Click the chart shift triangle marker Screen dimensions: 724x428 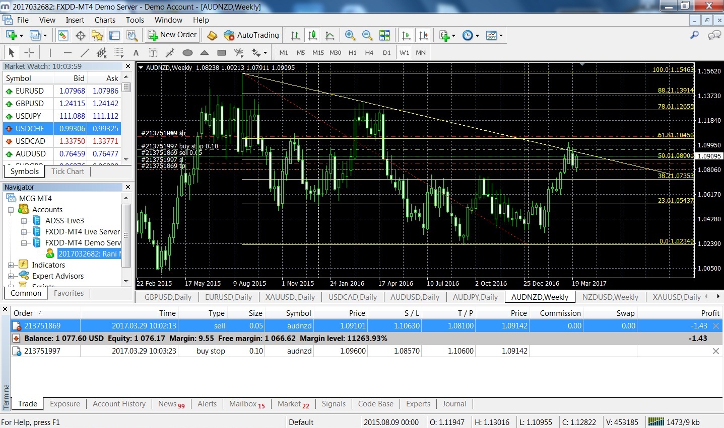click(582, 64)
